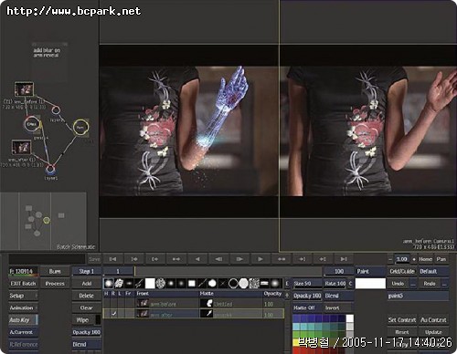Open the Setup dropdown
Image resolution: width=457 pixels, height=354 pixels.
coord(23,296)
